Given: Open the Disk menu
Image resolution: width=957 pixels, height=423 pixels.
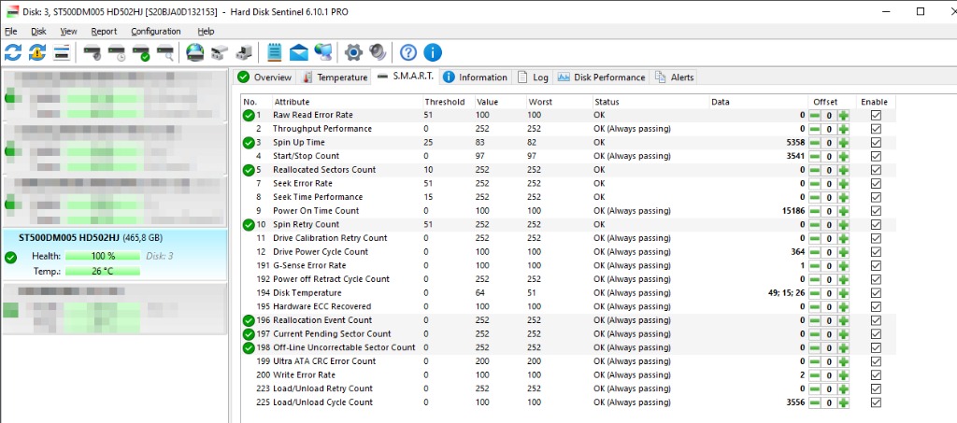Looking at the screenshot, I should (38, 31).
